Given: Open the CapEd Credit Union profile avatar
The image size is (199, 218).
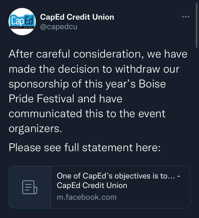Looking at the screenshot, I should (22, 21).
